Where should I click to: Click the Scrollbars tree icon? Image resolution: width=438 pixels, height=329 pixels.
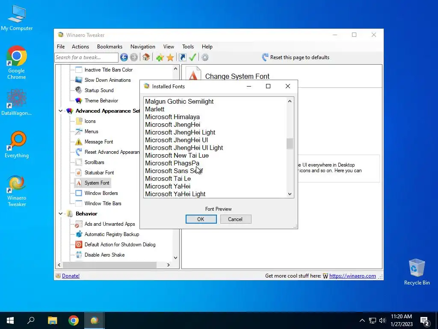[79, 162]
